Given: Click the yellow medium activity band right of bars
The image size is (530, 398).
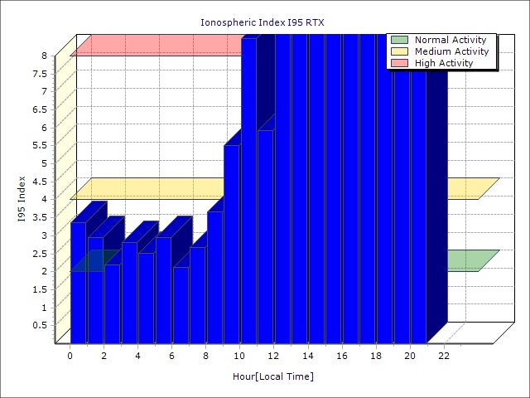Looking at the screenshot, I should [x=468, y=188].
